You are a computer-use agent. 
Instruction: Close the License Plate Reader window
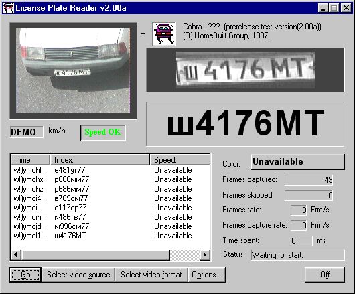346,8
